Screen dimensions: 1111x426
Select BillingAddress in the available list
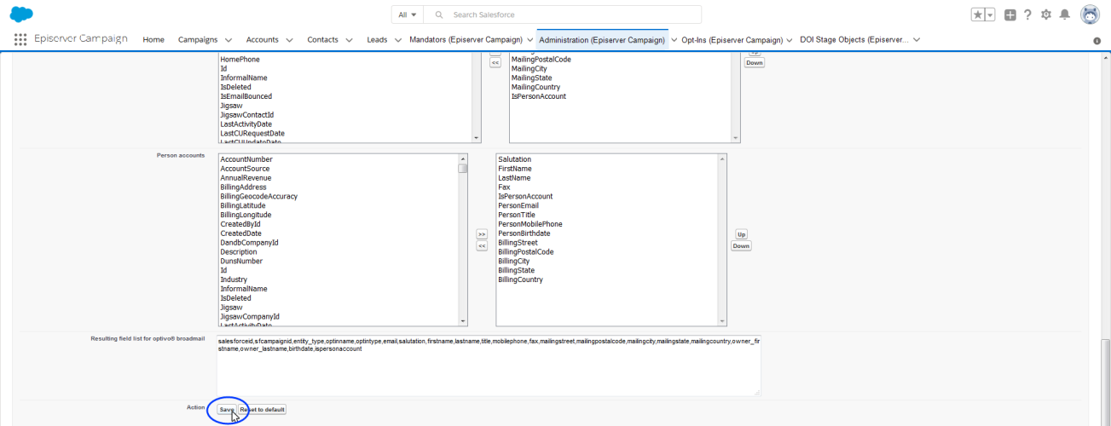243,187
